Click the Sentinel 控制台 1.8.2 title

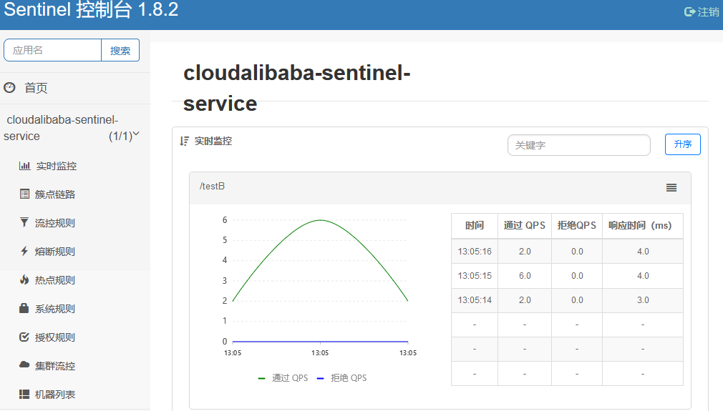pos(91,10)
